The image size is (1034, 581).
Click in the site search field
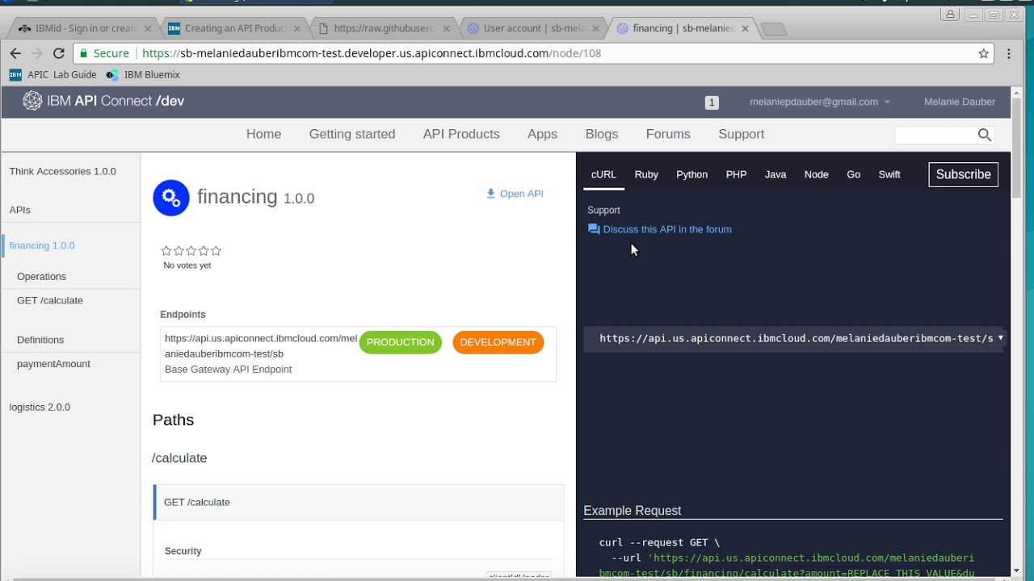(935, 135)
